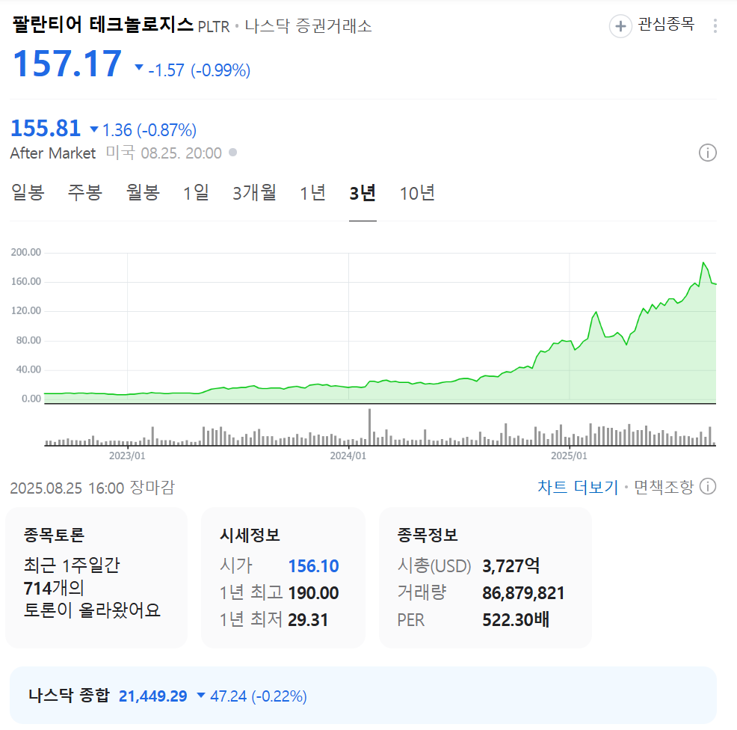The image size is (737, 730).
Task: Open the 시세정보 price info card
Action: (283, 577)
